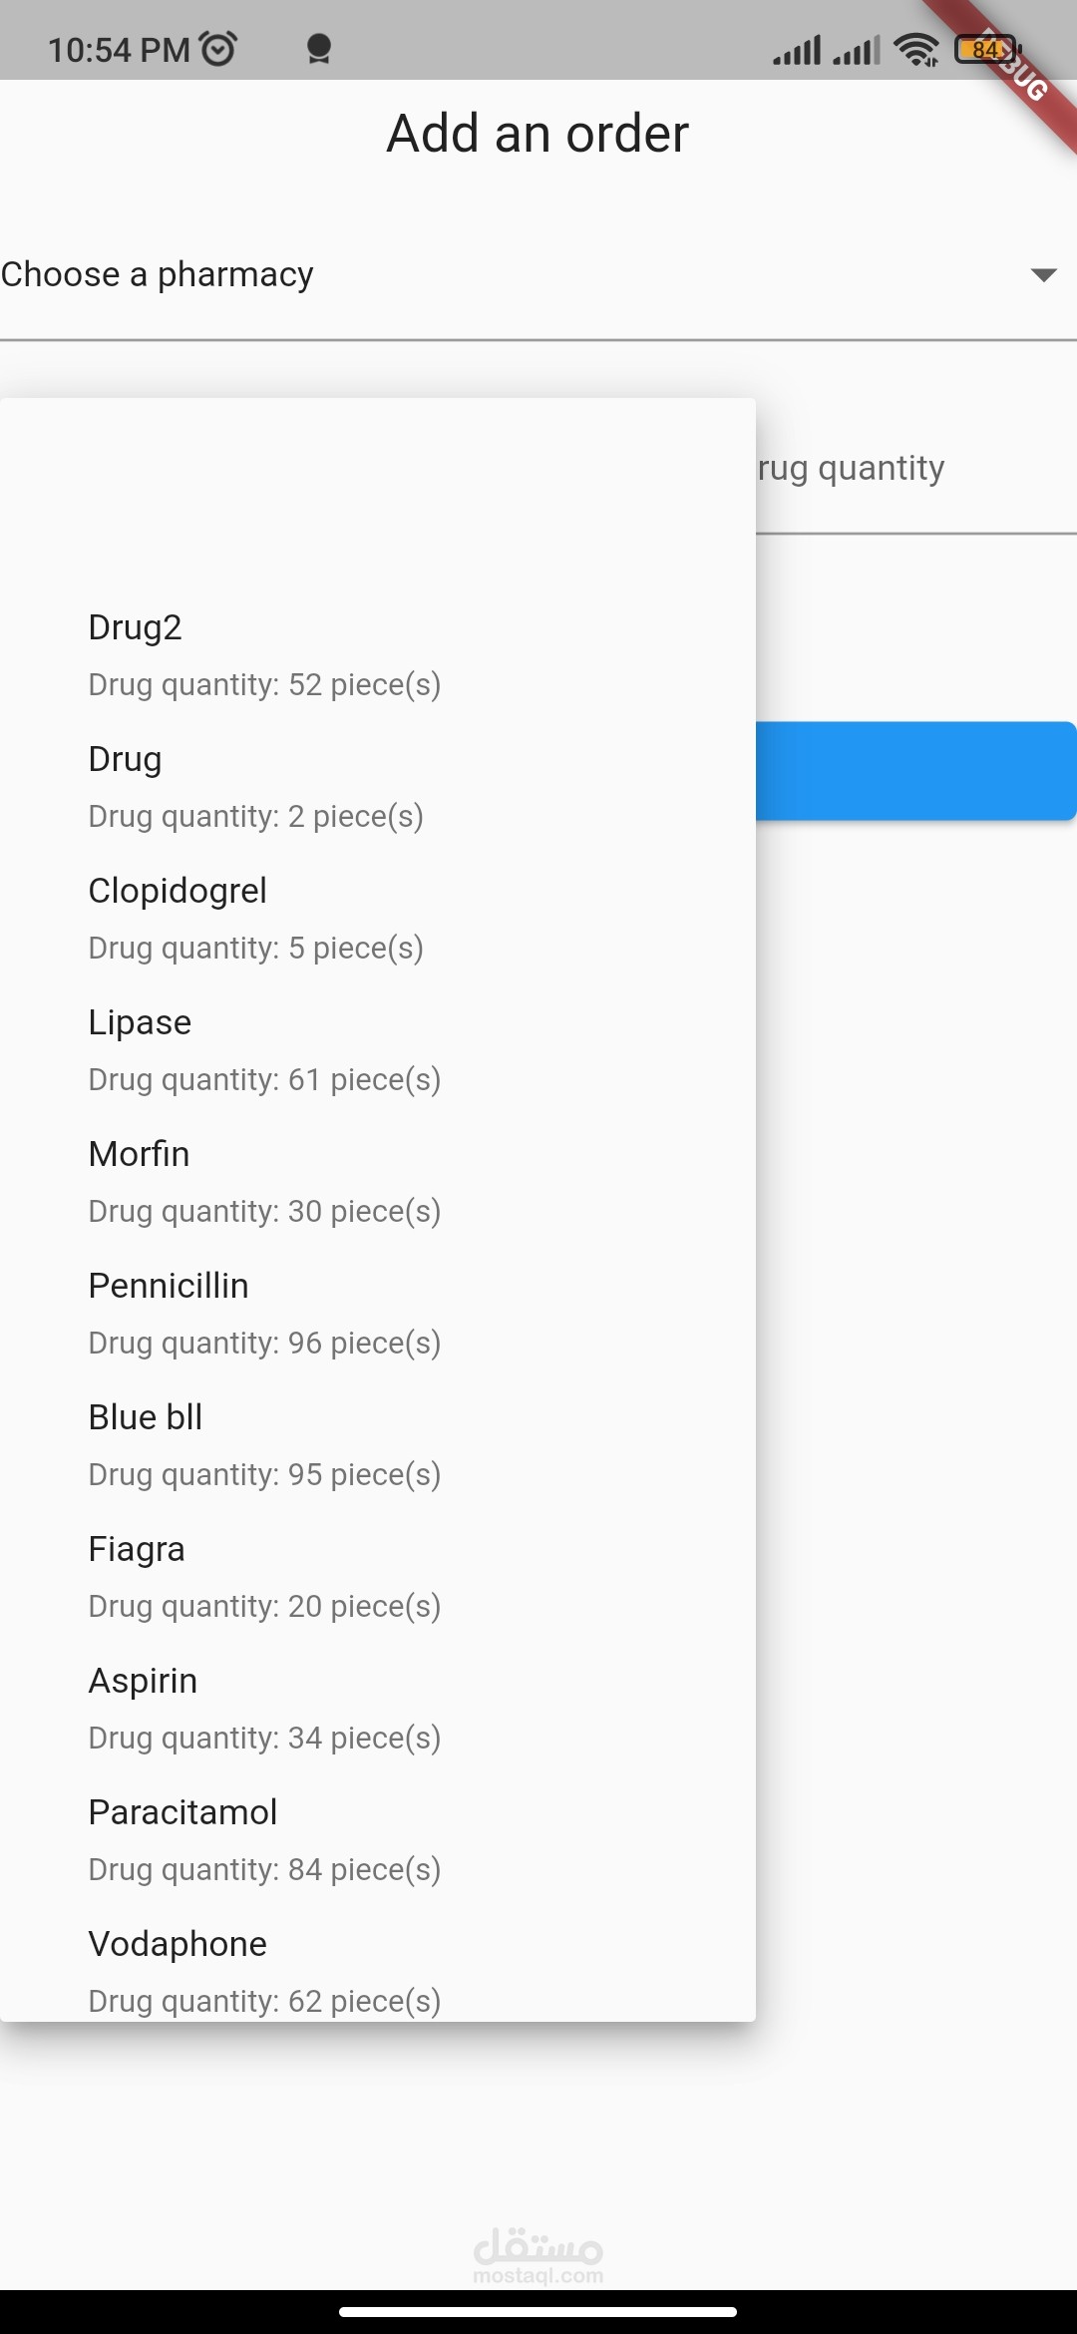Select Drug2 from the drug list
Screen dimensions: 1077x2334
coord(264,655)
